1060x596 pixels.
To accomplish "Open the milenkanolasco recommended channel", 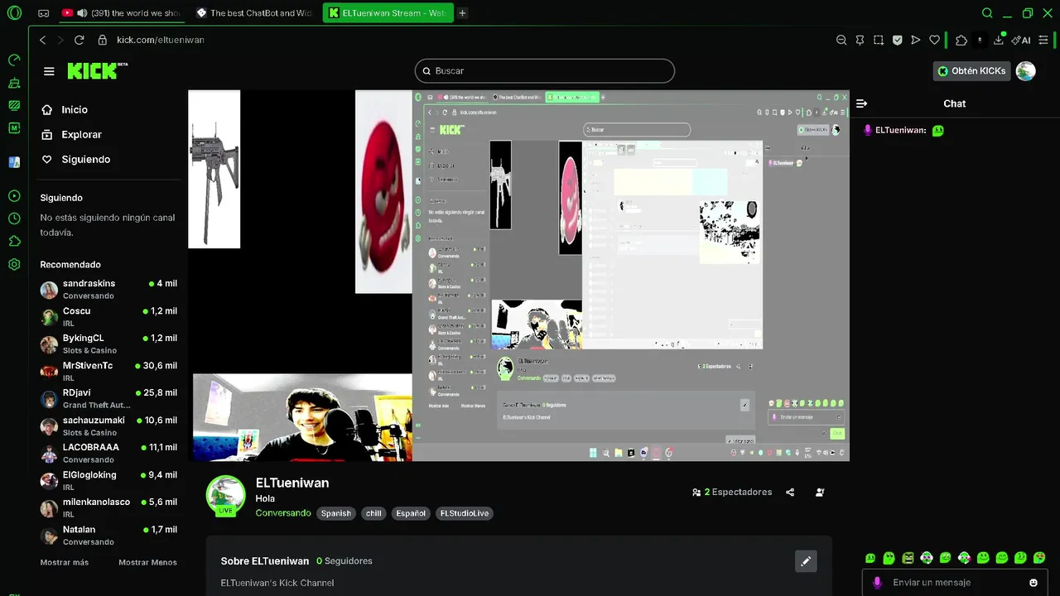I will 108,507.
